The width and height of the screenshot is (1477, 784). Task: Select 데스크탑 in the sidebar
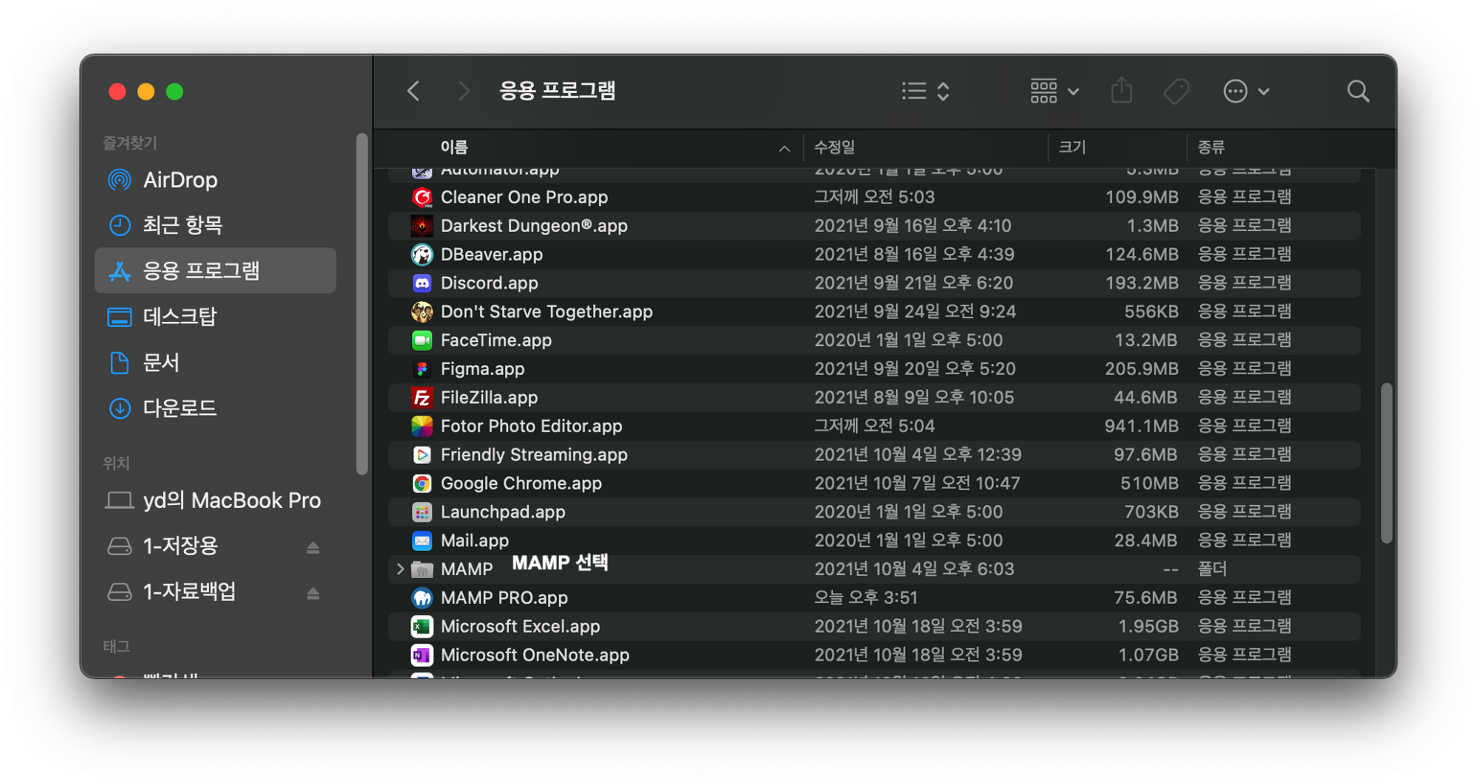coord(215,317)
